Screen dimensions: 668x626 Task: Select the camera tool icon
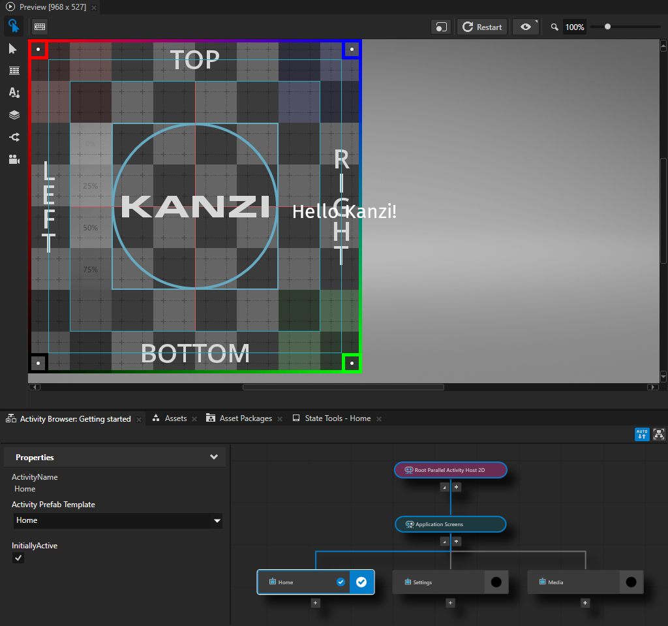(14, 159)
